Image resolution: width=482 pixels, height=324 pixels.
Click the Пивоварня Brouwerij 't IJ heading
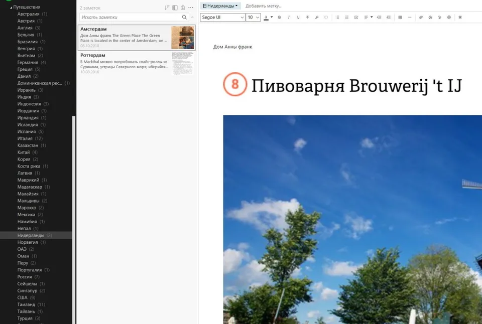[x=356, y=85]
